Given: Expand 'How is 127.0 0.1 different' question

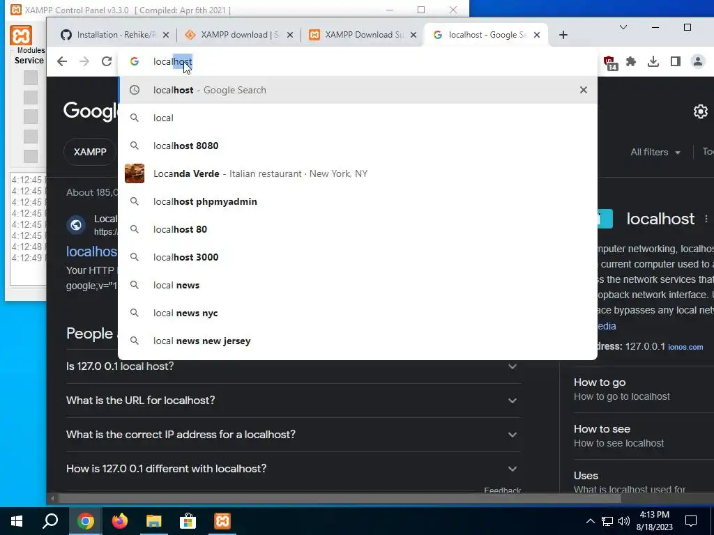Looking at the screenshot, I should [x=294, y=469].
